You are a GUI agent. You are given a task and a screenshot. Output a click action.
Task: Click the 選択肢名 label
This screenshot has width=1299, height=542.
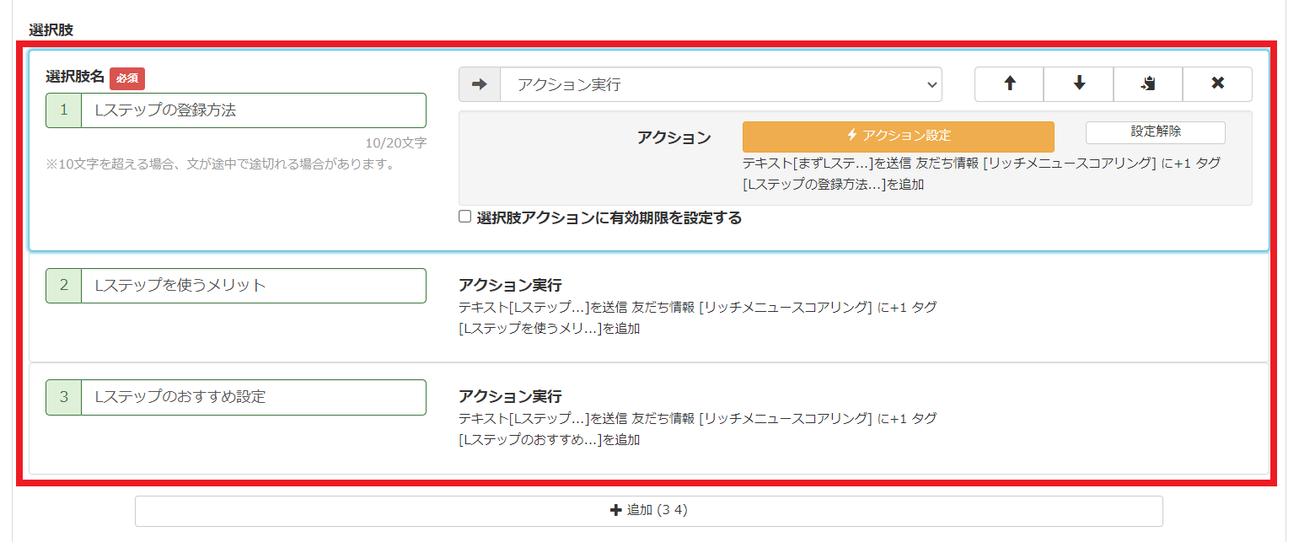(x=75, y=77)
